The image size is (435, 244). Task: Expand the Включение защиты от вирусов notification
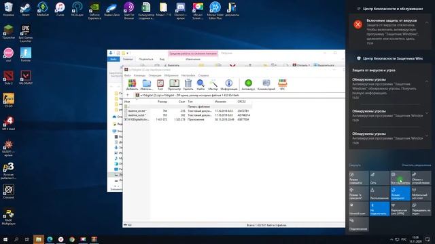(x=427, y=22)
